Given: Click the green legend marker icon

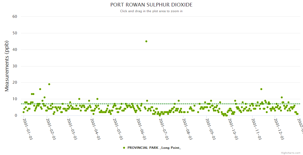Looking at the screenshot, I should [124, 148].
